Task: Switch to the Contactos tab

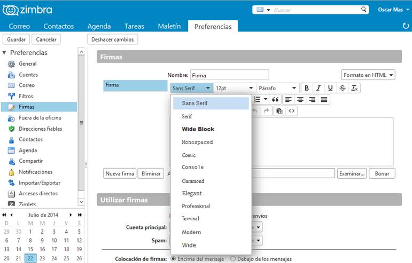Action: coord(59,26)
